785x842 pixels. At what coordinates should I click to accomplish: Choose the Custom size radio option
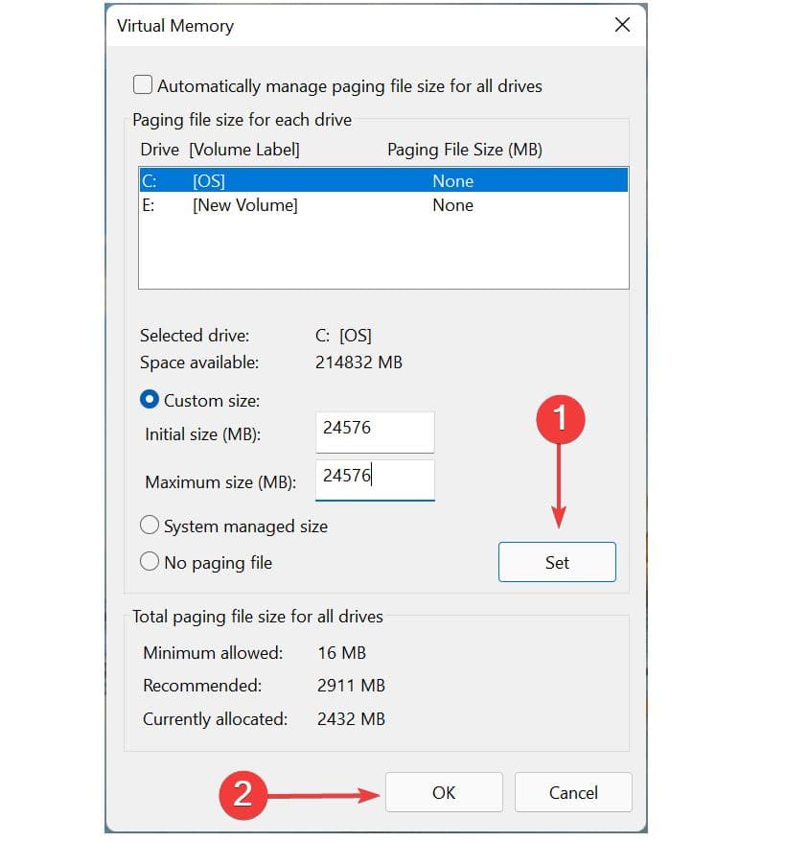pos(150,400)
